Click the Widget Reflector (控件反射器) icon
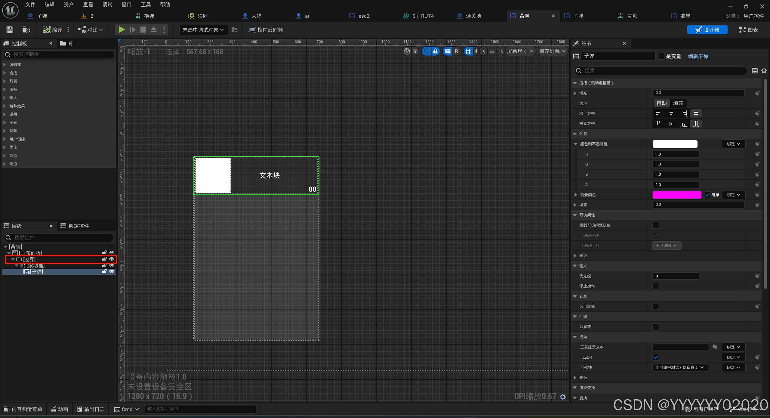The height and width of the screenshot is (418, 770). point(252,29)
